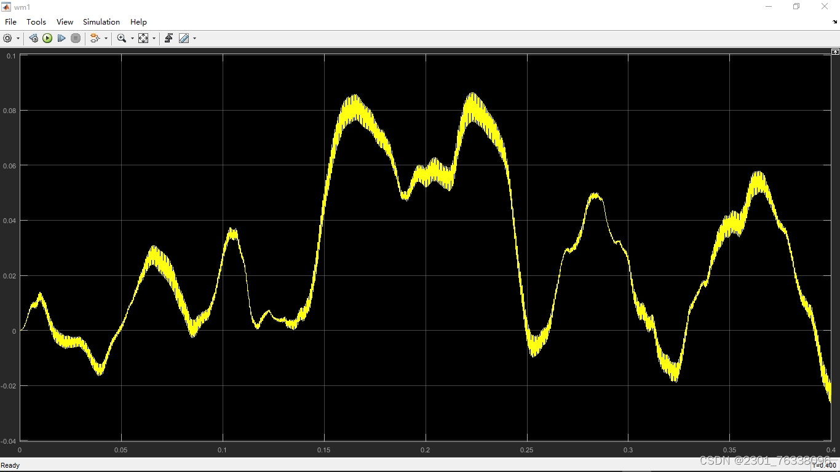The image size is (840, 472).
Task: Click the 0.15 x-axis tick label
Action: point(324,450)
